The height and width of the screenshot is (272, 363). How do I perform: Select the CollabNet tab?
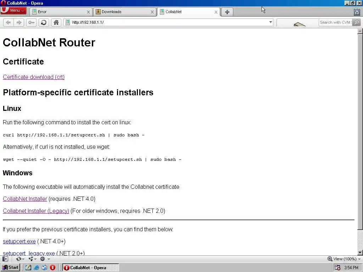[x=189, y=12]
